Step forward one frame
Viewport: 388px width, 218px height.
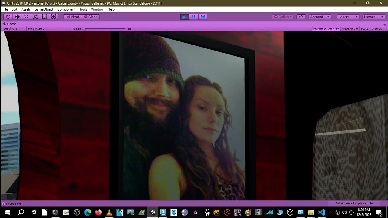point(203,17)
